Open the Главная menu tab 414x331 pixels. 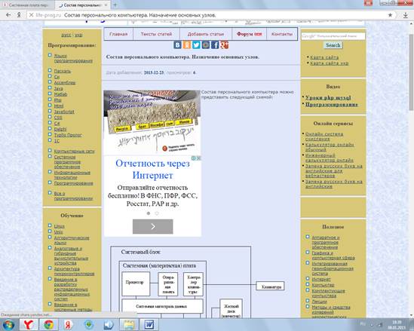[x=118, y=34]
